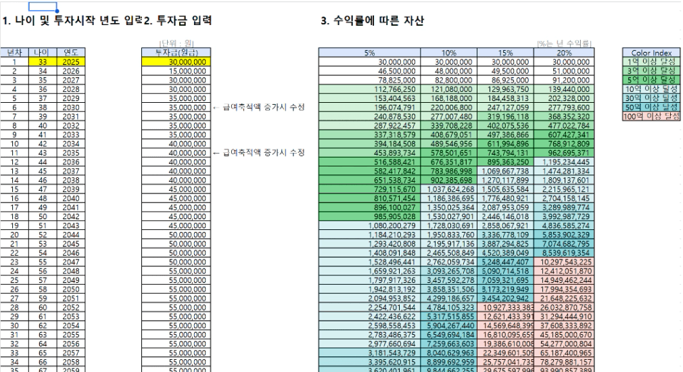The width and height of the screenshot is (683, 372).
Task: Click the '[%는 년 수익률]' label
Action: coord(564,43)
